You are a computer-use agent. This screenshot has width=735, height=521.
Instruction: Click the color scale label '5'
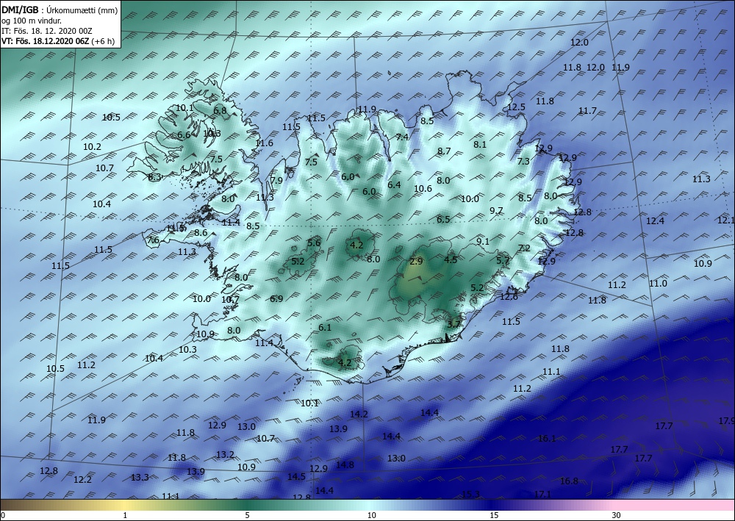click(247, 515)
